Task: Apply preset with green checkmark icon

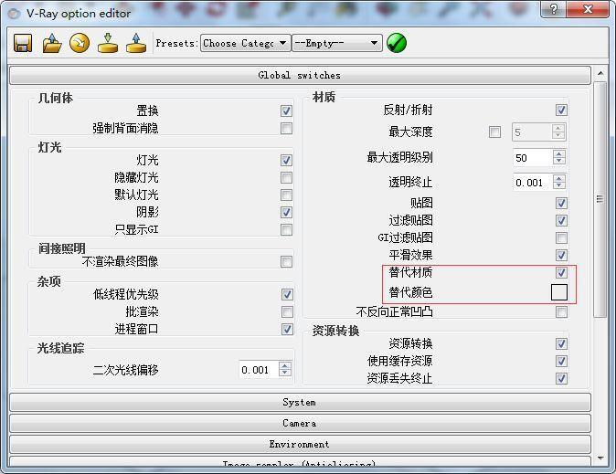Action: 397,43
